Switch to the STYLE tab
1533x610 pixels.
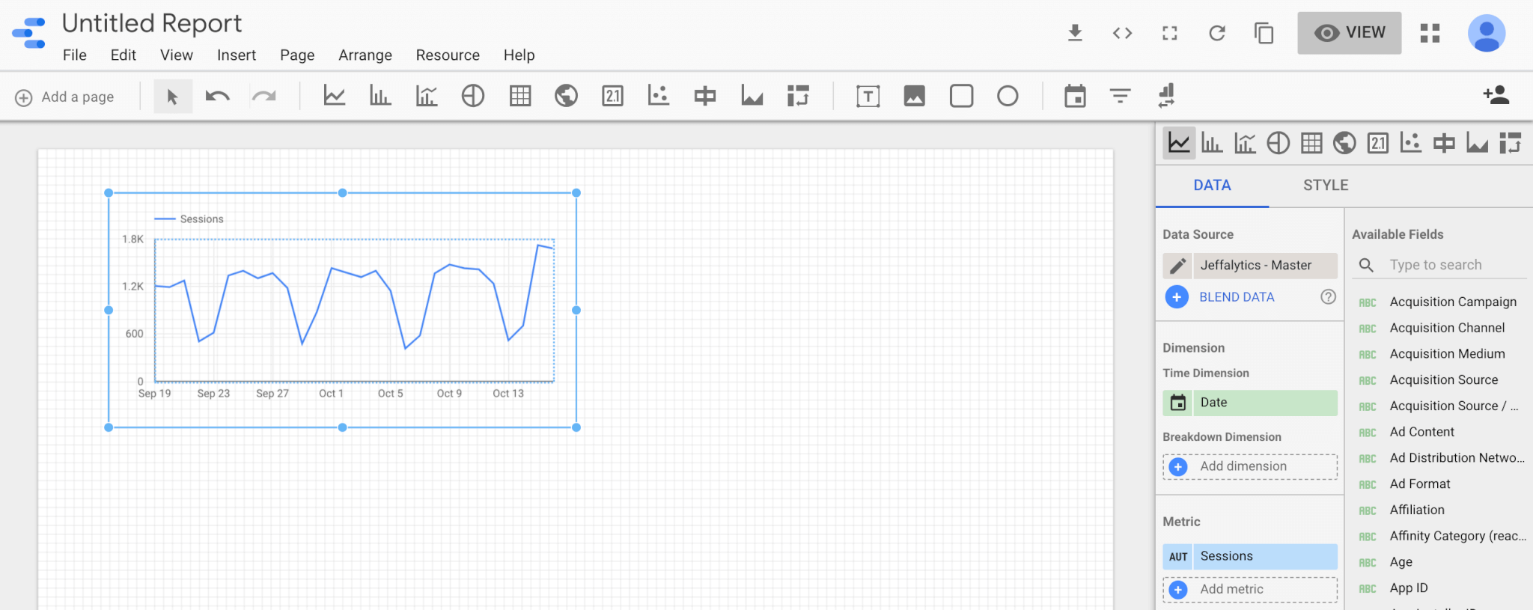[x=1326, y=186]
